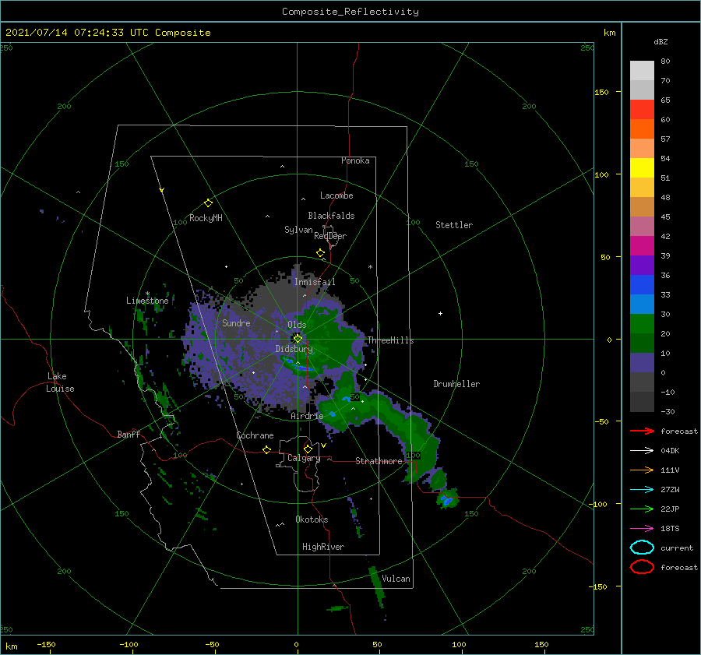The height and width of the screenshot is (655, 701).
Task: Click the Vulcan label
Action: [396, 579]
